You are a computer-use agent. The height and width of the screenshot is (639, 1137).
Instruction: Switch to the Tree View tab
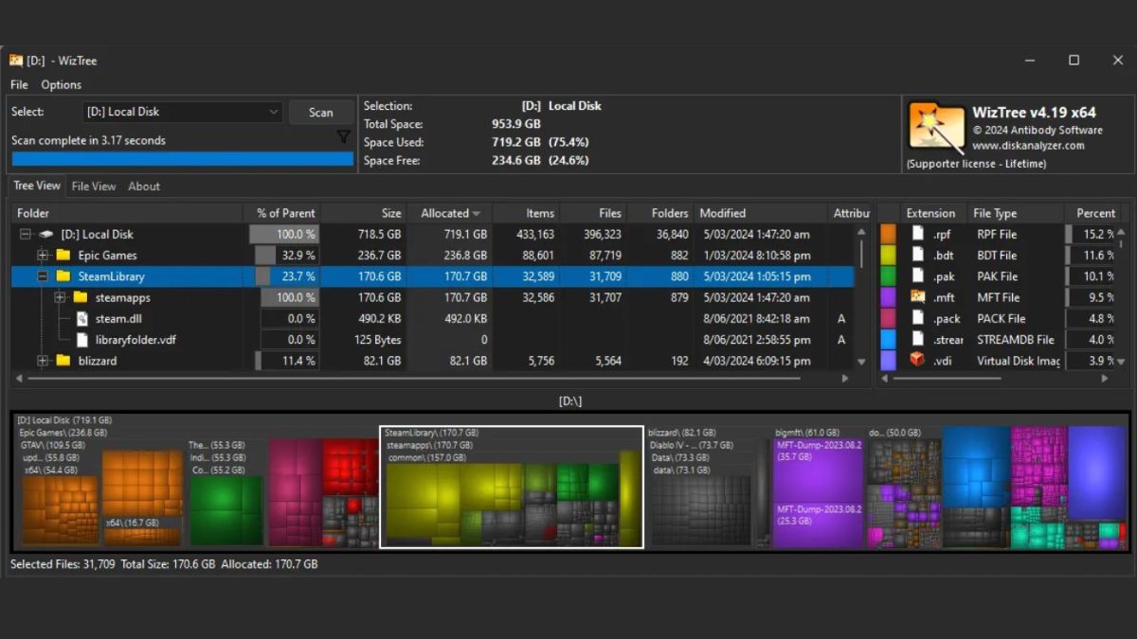(37, 186)
